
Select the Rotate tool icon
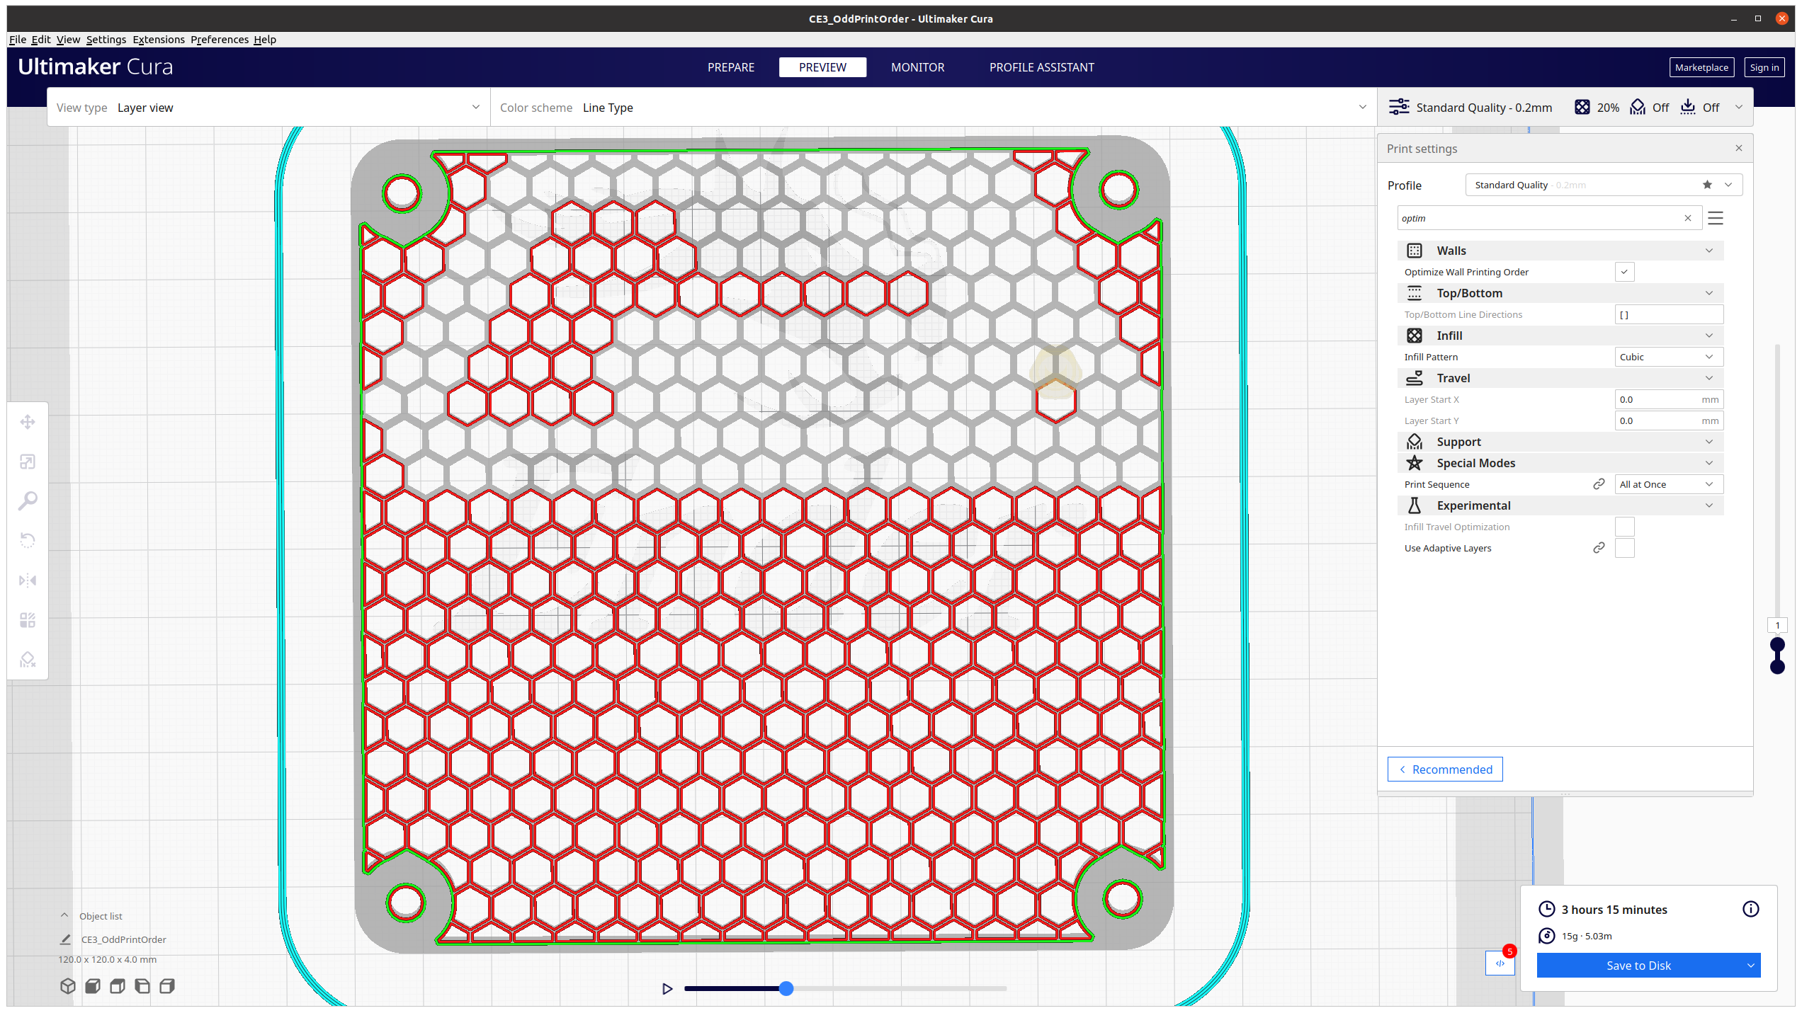tap(28, 541)
